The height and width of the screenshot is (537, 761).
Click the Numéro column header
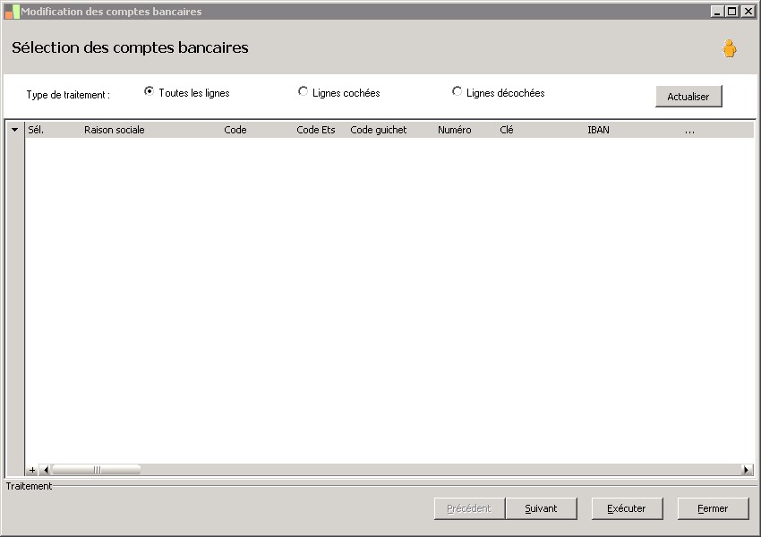pos(454,130)
